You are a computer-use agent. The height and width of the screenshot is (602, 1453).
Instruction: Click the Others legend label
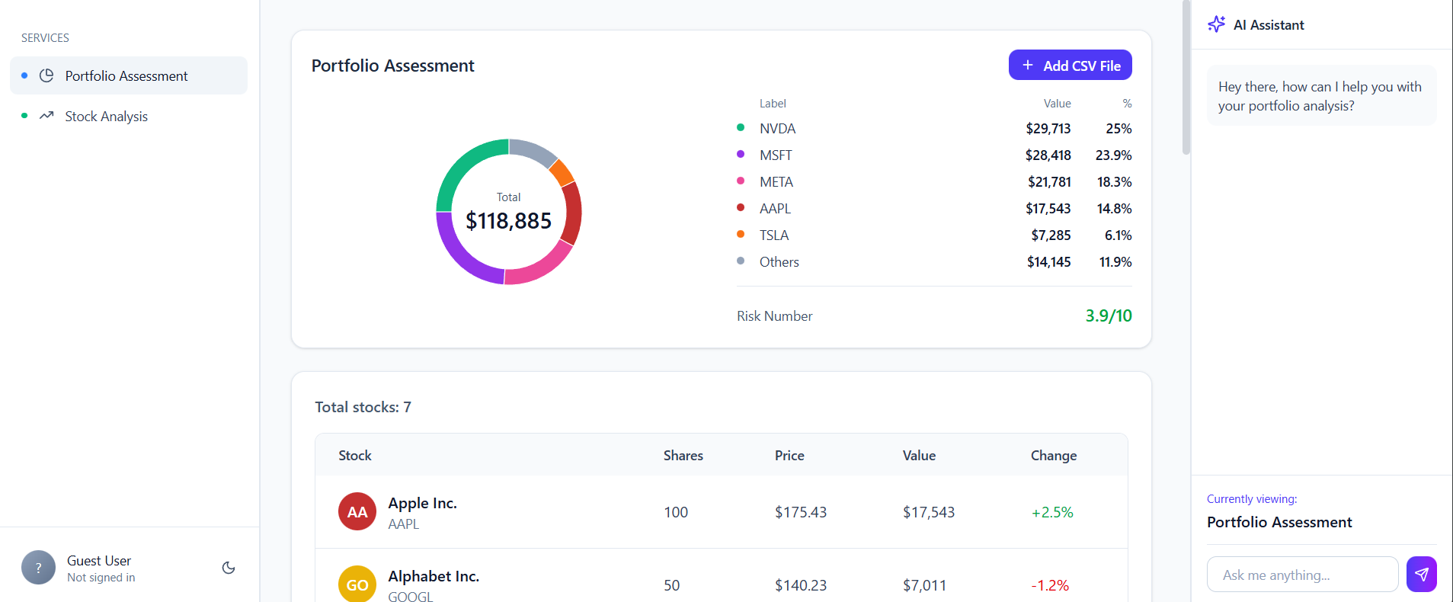click(x=779, y=261)
